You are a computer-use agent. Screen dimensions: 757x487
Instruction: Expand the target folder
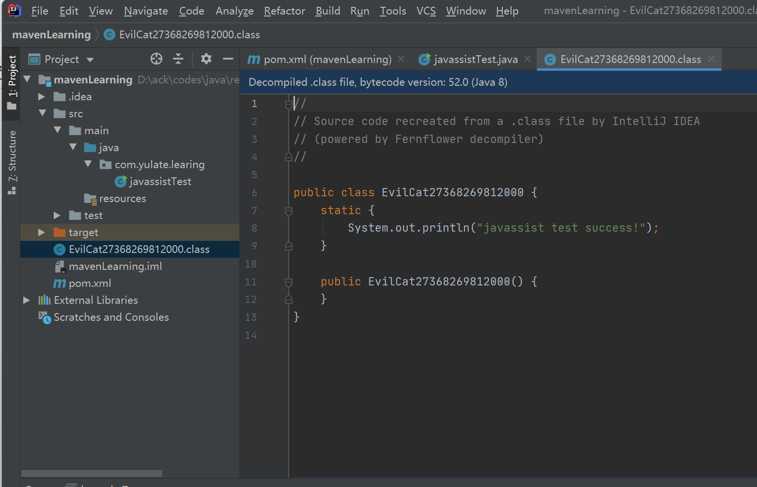[42, 232]
